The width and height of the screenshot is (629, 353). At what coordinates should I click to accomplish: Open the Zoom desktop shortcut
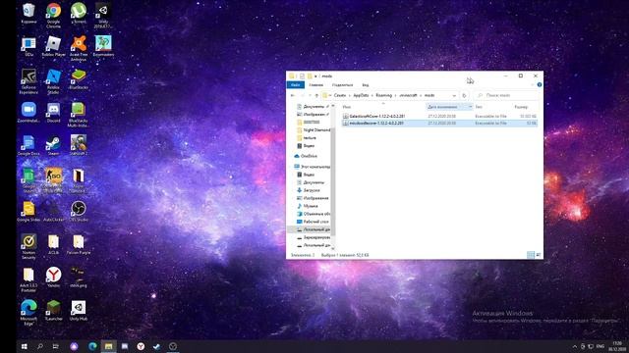(x=29, y=112)
